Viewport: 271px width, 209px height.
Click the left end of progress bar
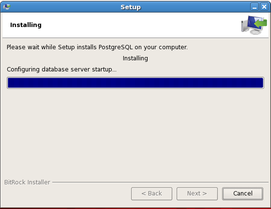click(x=11, y=83)
